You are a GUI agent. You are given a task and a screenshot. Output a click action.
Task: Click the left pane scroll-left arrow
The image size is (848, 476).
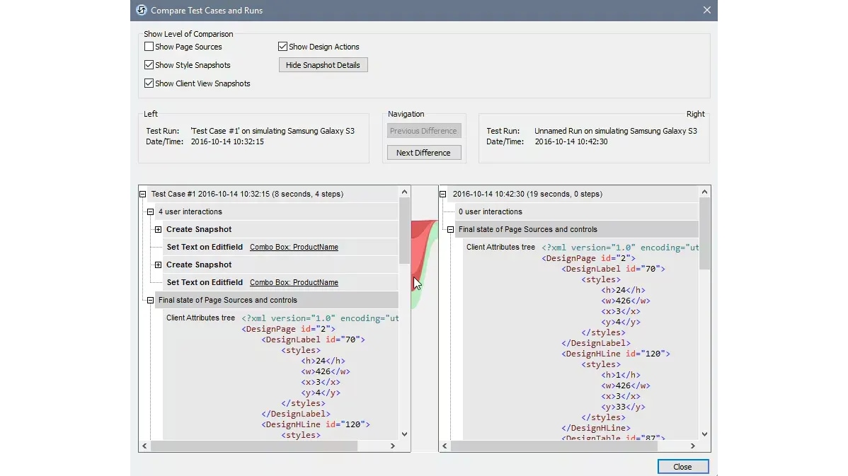tap(145, 446)
